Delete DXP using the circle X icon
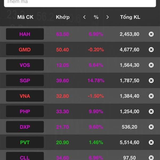 [151, 127]
